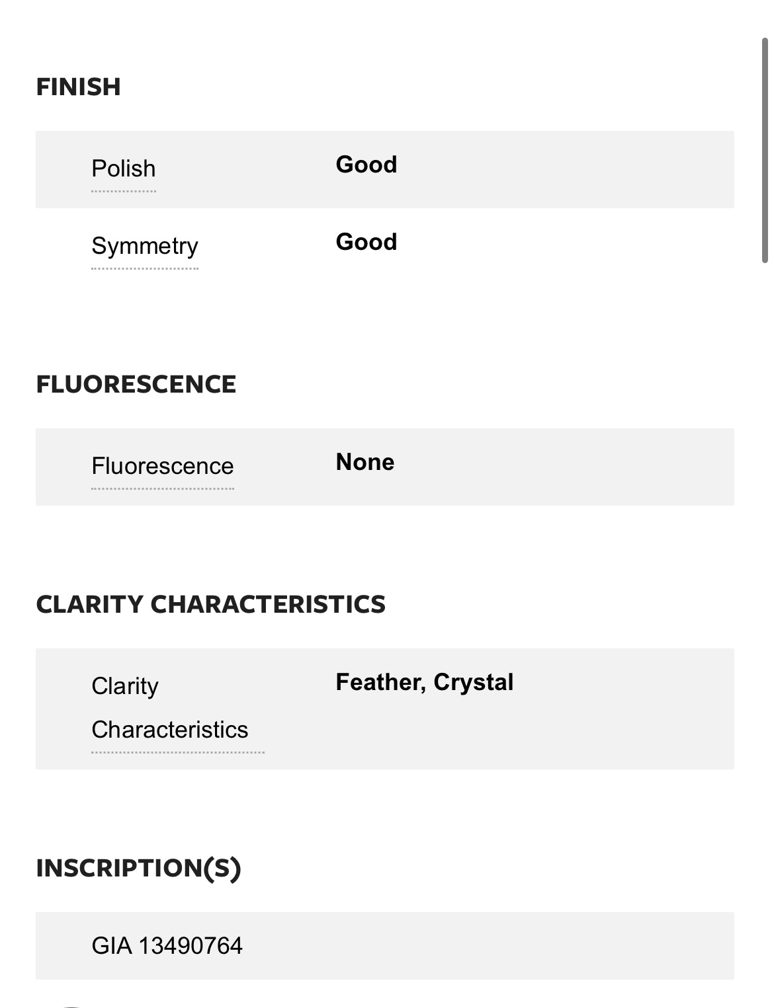
Task: Click the INSCRIPTION(S) section heading
Action: coord(138,869)
